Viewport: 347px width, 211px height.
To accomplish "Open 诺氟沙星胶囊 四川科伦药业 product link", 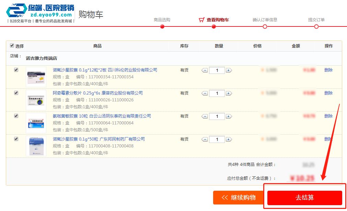I will [105, 70].
